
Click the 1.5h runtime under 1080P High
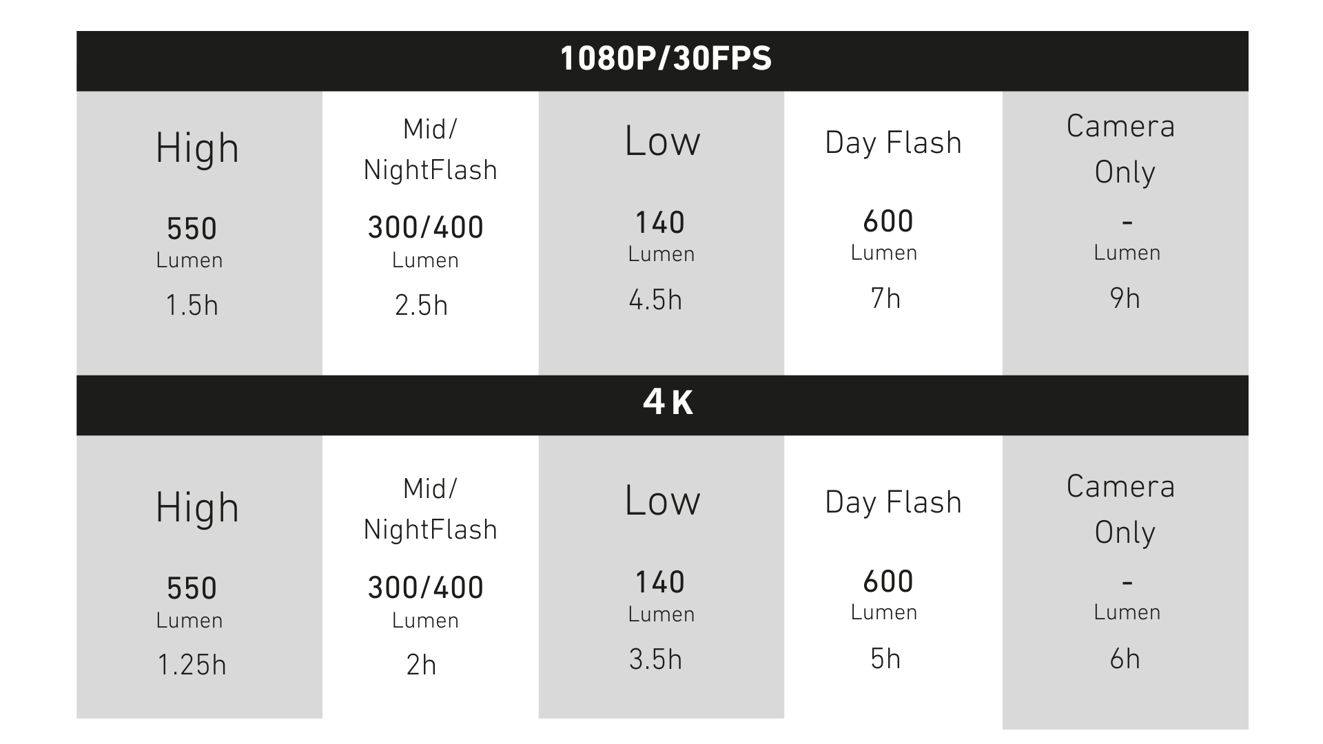[x=192, y=305]
